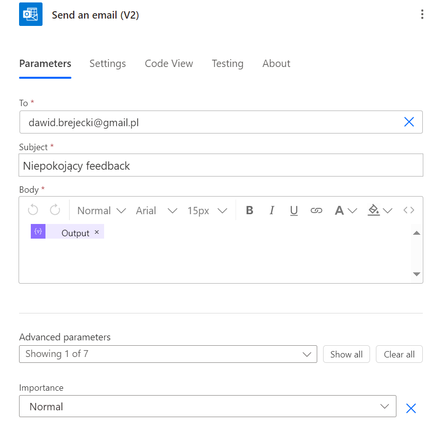Toggle bold formatting in the body editor

[x=249, y=210]
